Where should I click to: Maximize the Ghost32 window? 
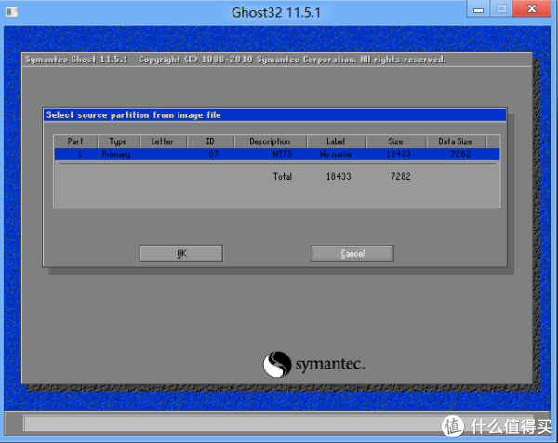tap(501, 9)
